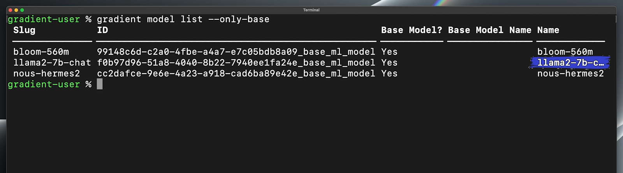623x173 pixels.
Task: Click the gradient model list --only-base command
Action: pos(183,19)
